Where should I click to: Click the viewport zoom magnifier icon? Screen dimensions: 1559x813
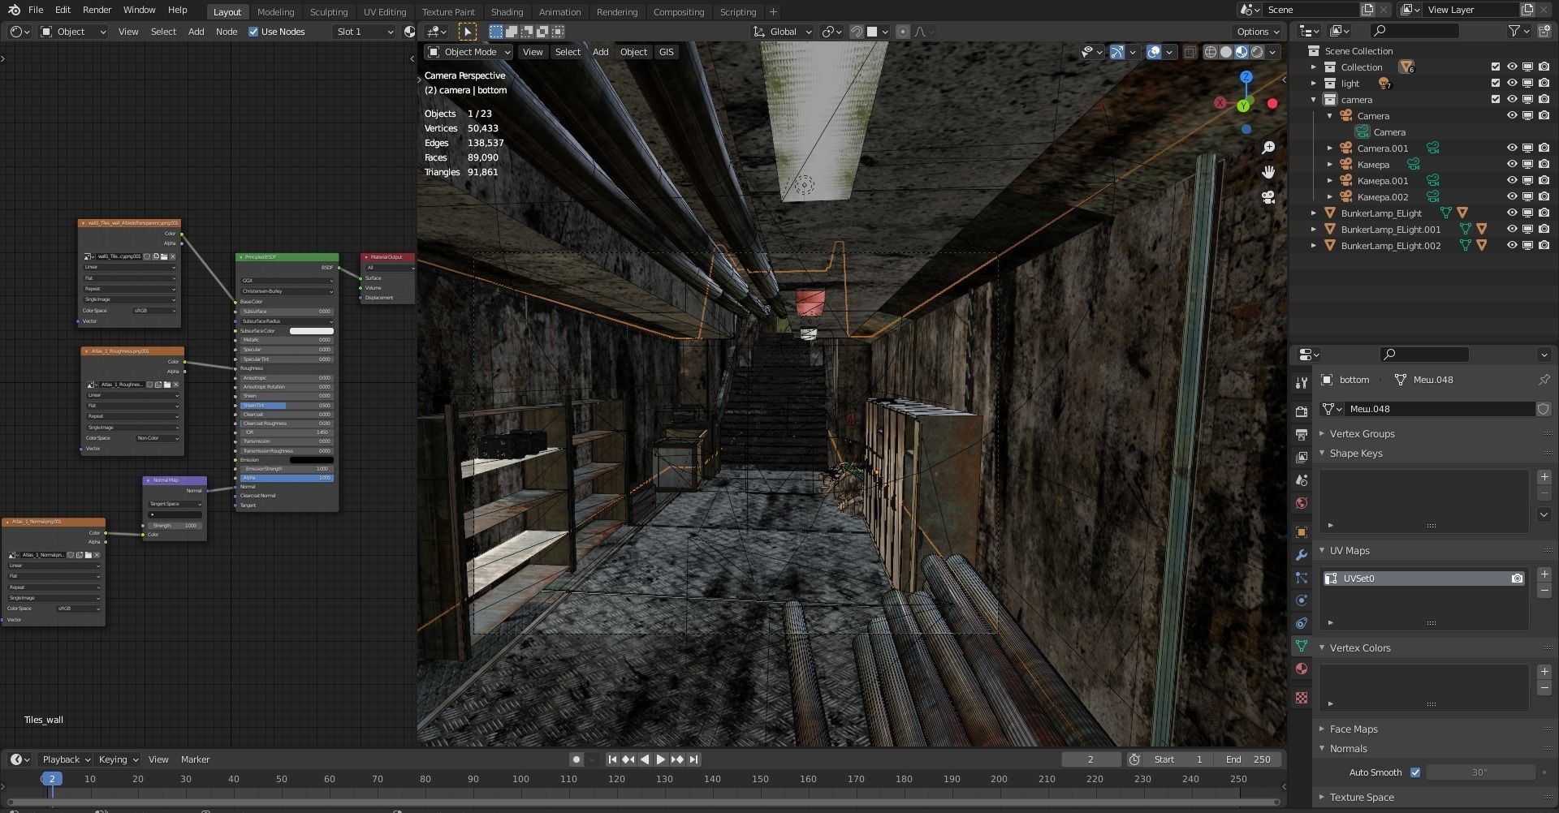(x=1268, y=148)
